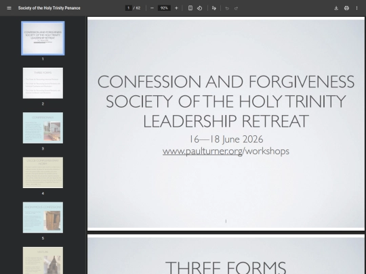Click the LEADERSHIP RETREAT heading line
Image resolution: width=366 pixels, height=274 pixels.
click(226, 121)
